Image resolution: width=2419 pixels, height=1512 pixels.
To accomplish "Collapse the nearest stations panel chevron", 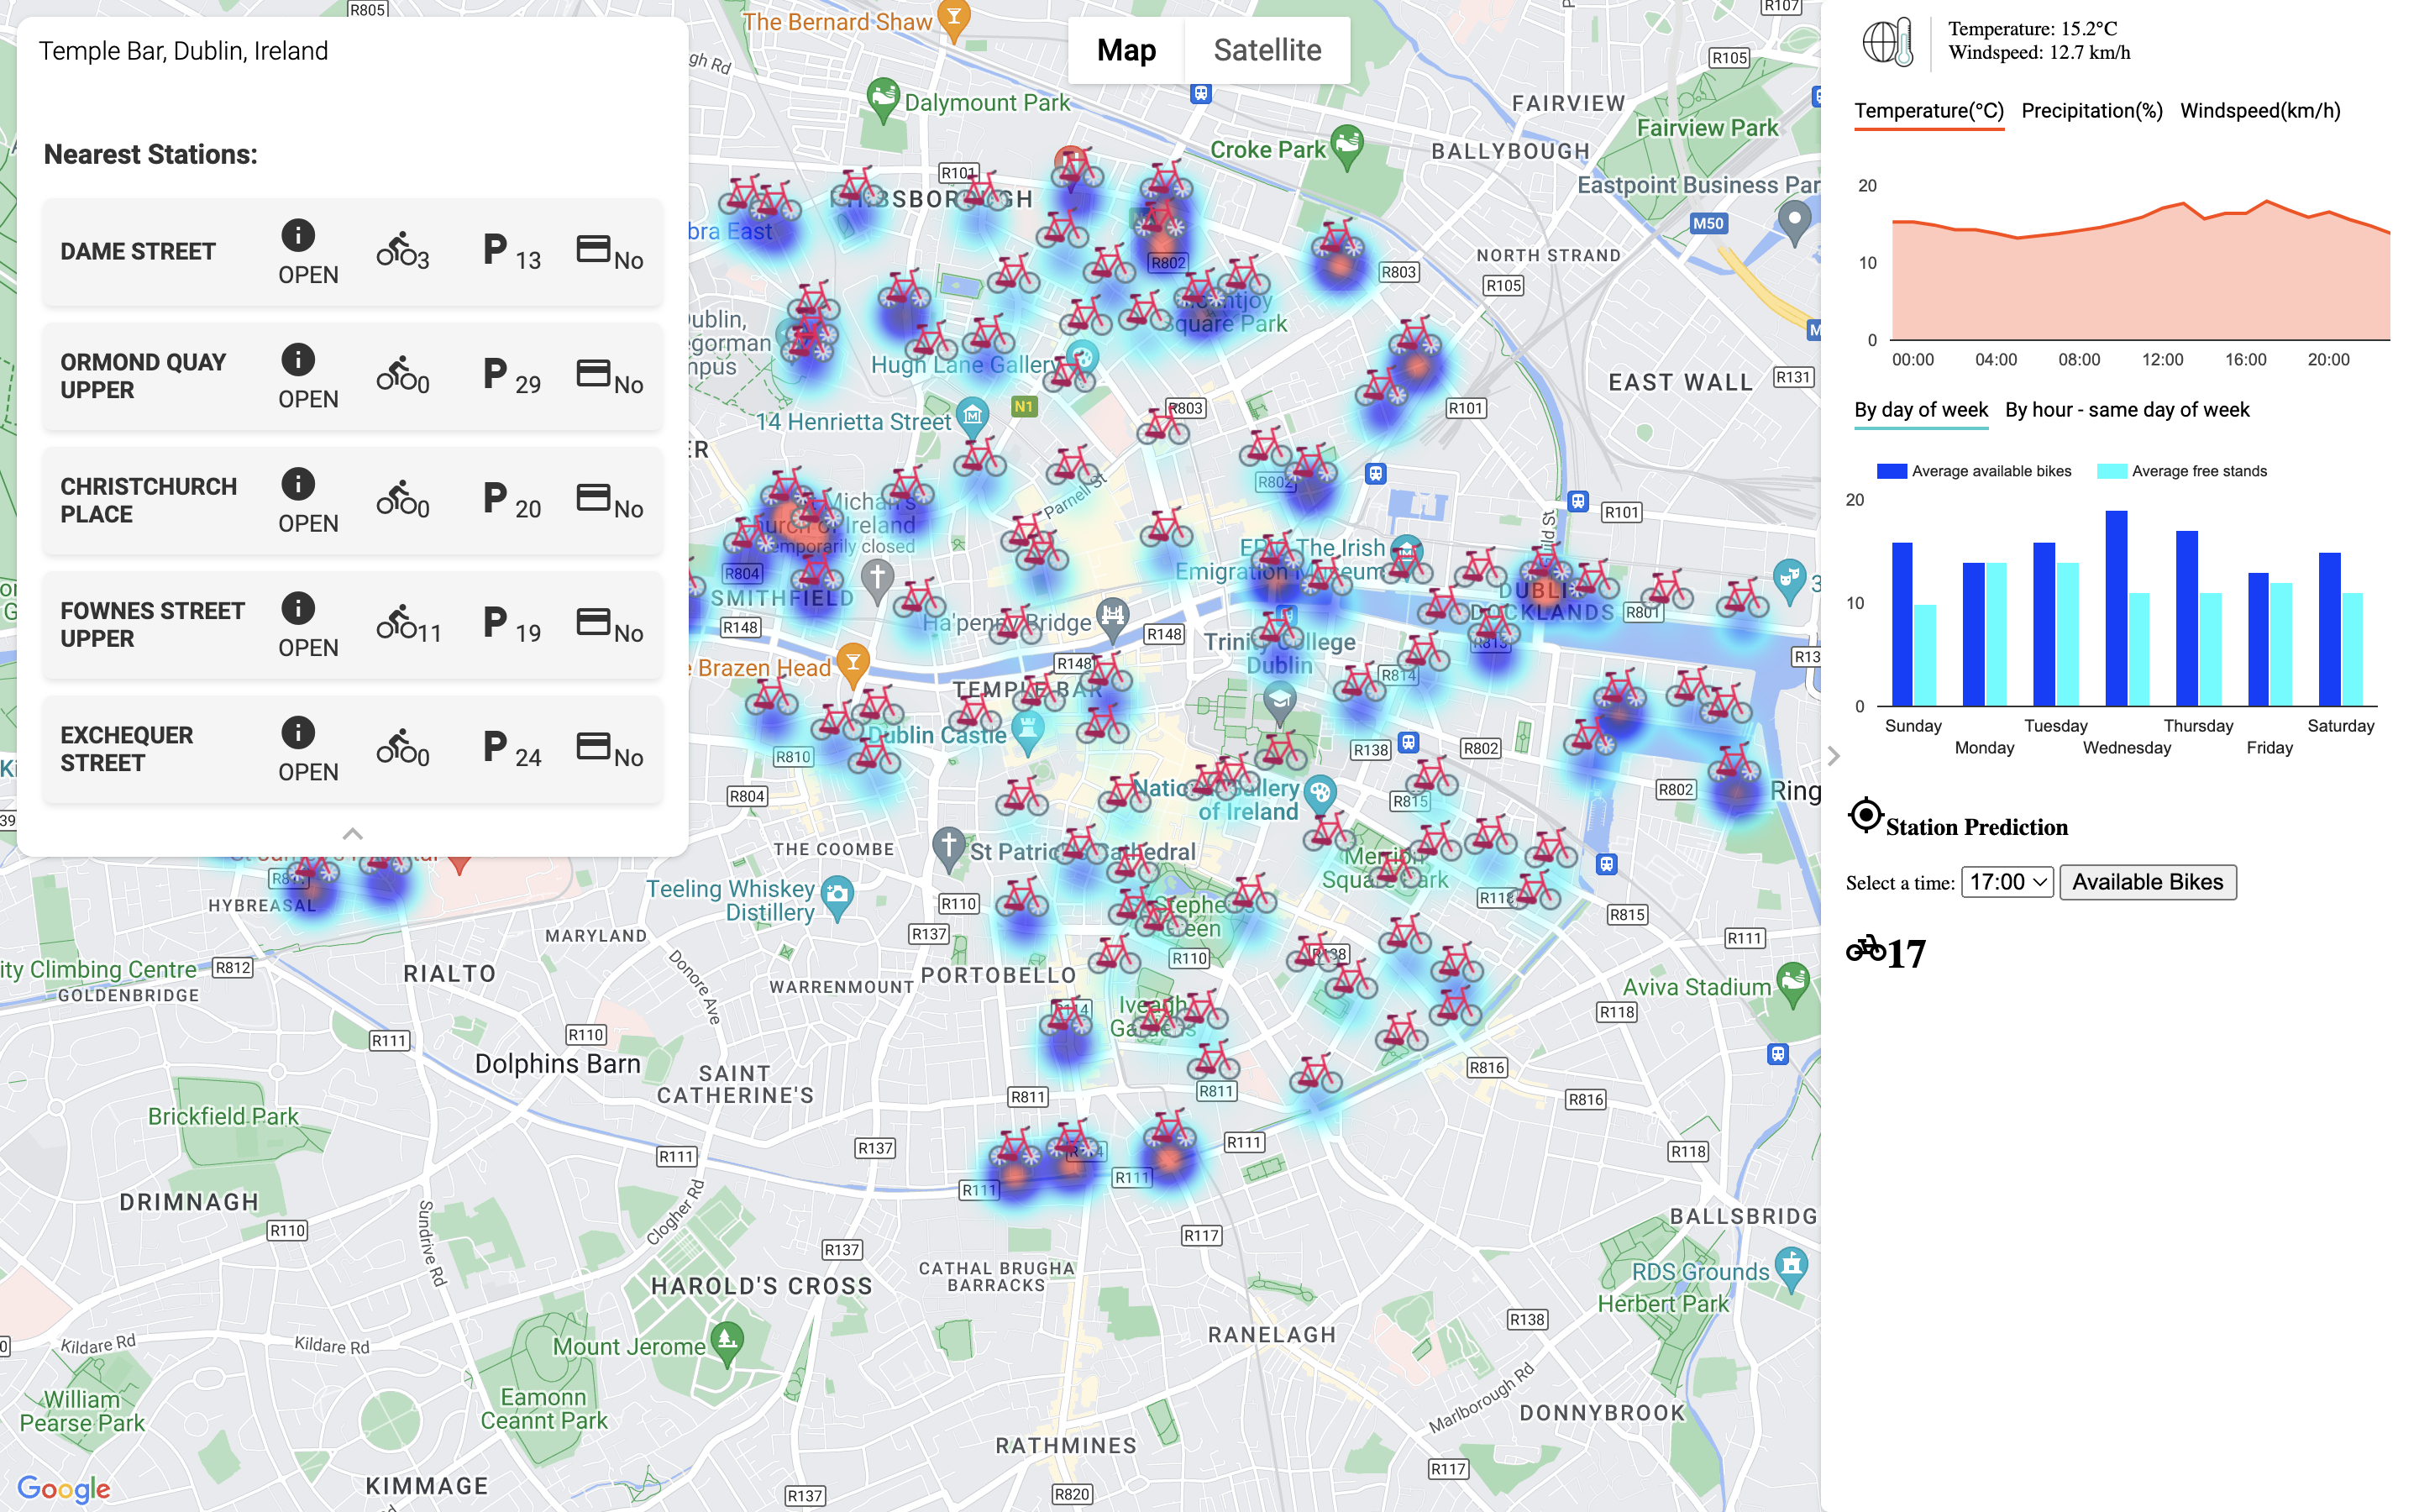I will [x=353, y=834].
